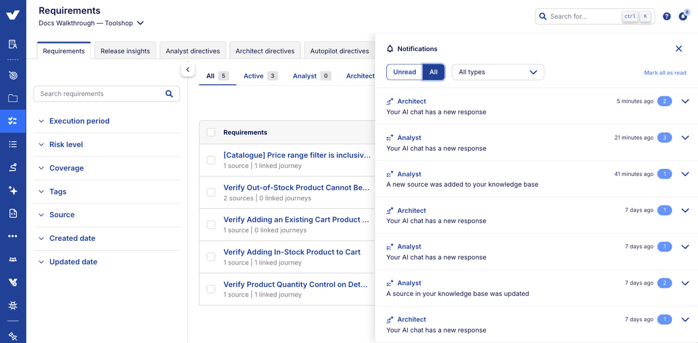Viewport: 698px width, 343px height.
Task: Click the notifications bell with badge 8
Action: click(683, 16)
